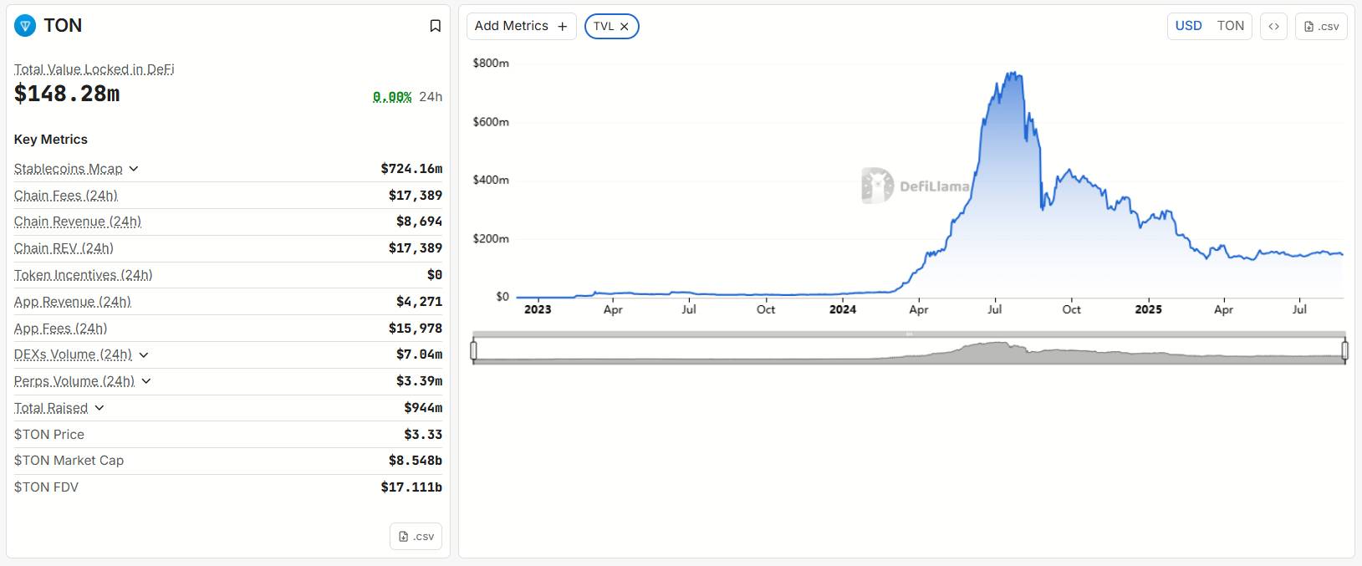Download key metrics via bottom .csv button

click(416, 536)
